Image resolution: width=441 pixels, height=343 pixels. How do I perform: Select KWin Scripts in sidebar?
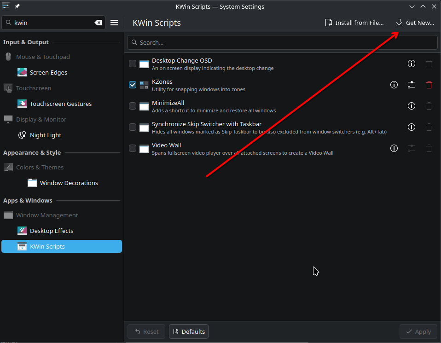tap(62, 246)
